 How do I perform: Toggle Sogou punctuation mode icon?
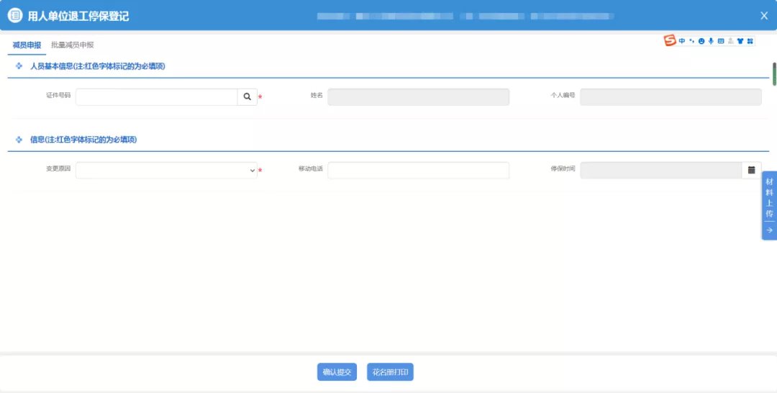point(691,41)
